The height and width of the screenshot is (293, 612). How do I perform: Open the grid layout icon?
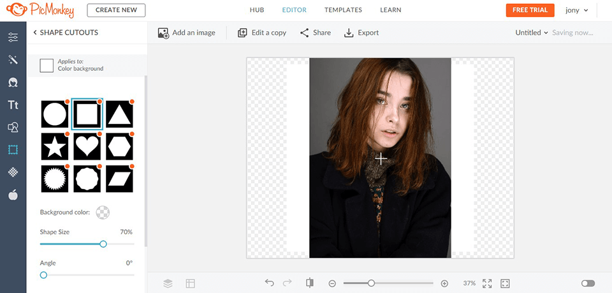[190, 283]
